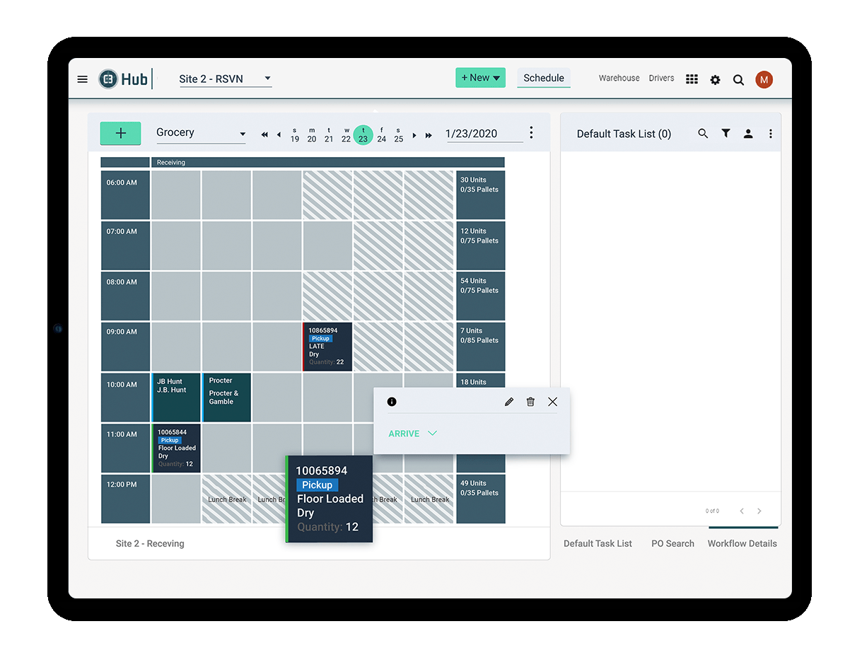Select highlighted Thursday 23

(x=363, y=134)
